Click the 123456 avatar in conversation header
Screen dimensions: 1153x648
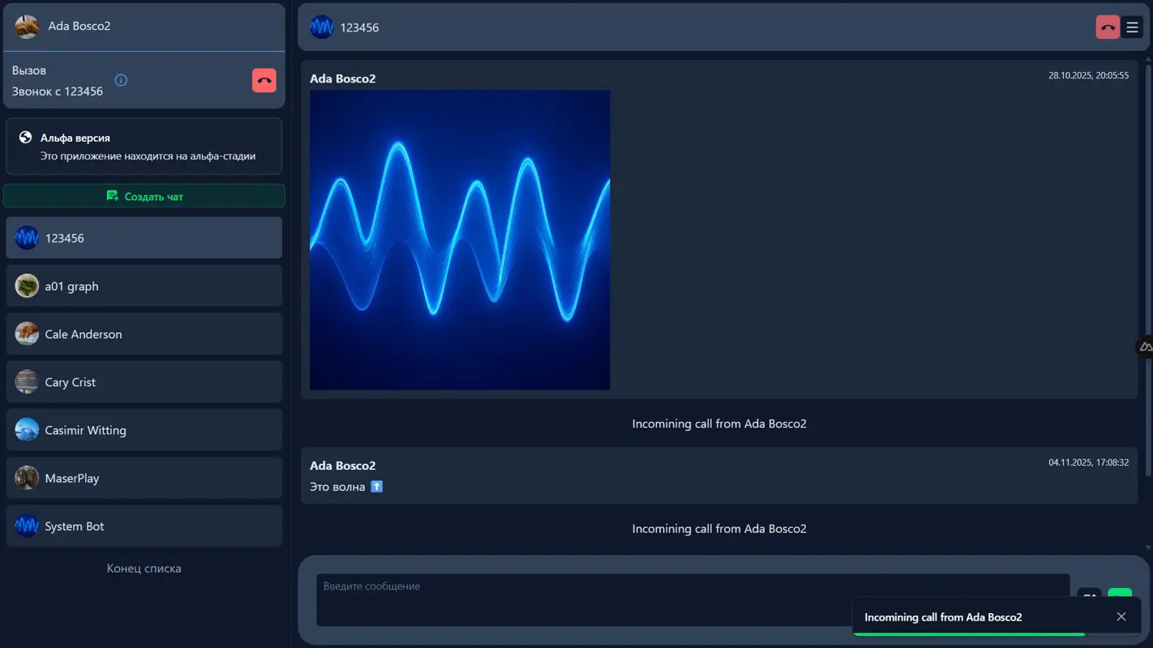[321, 26]
